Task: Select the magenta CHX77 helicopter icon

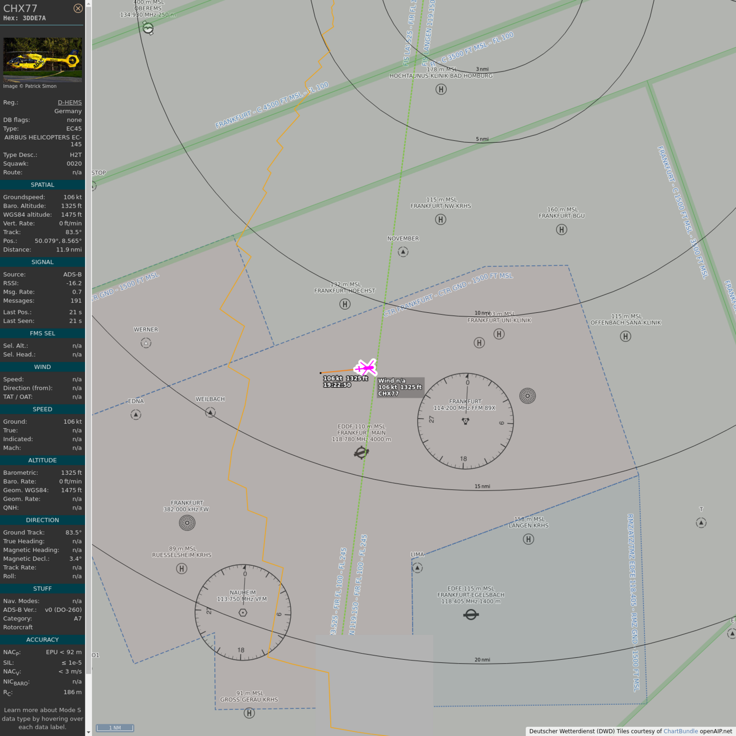Action: [x=365, y=367]
